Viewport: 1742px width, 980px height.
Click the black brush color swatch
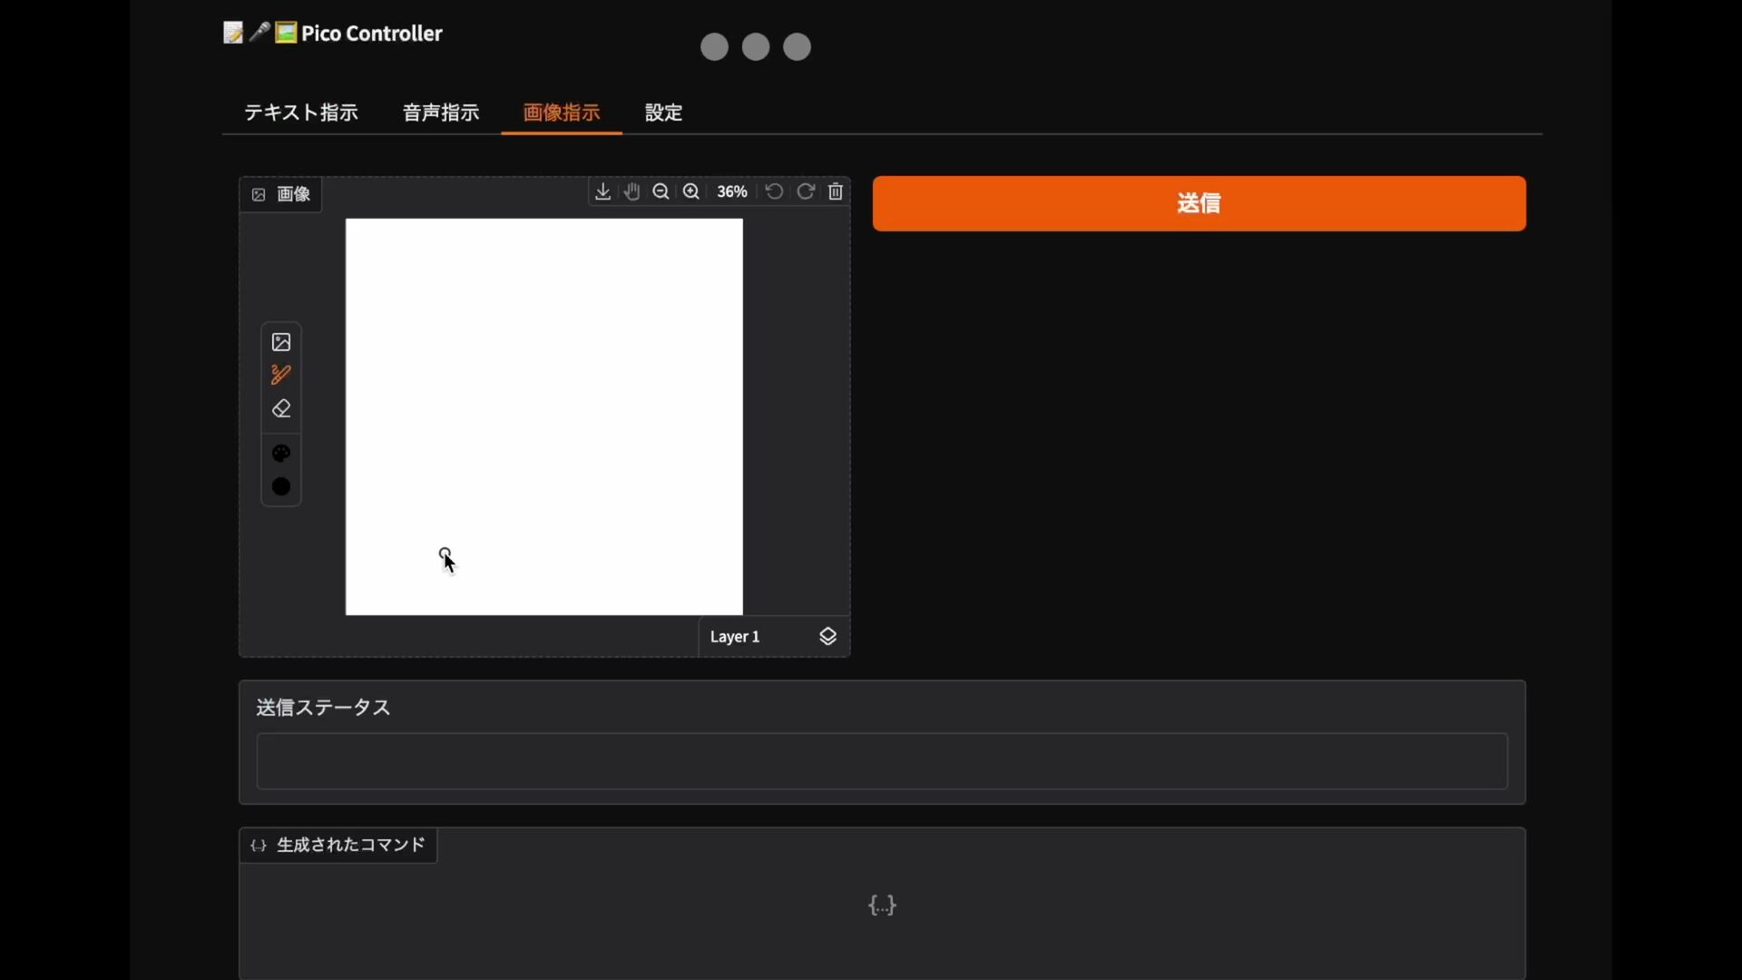(x=281, y=487)
